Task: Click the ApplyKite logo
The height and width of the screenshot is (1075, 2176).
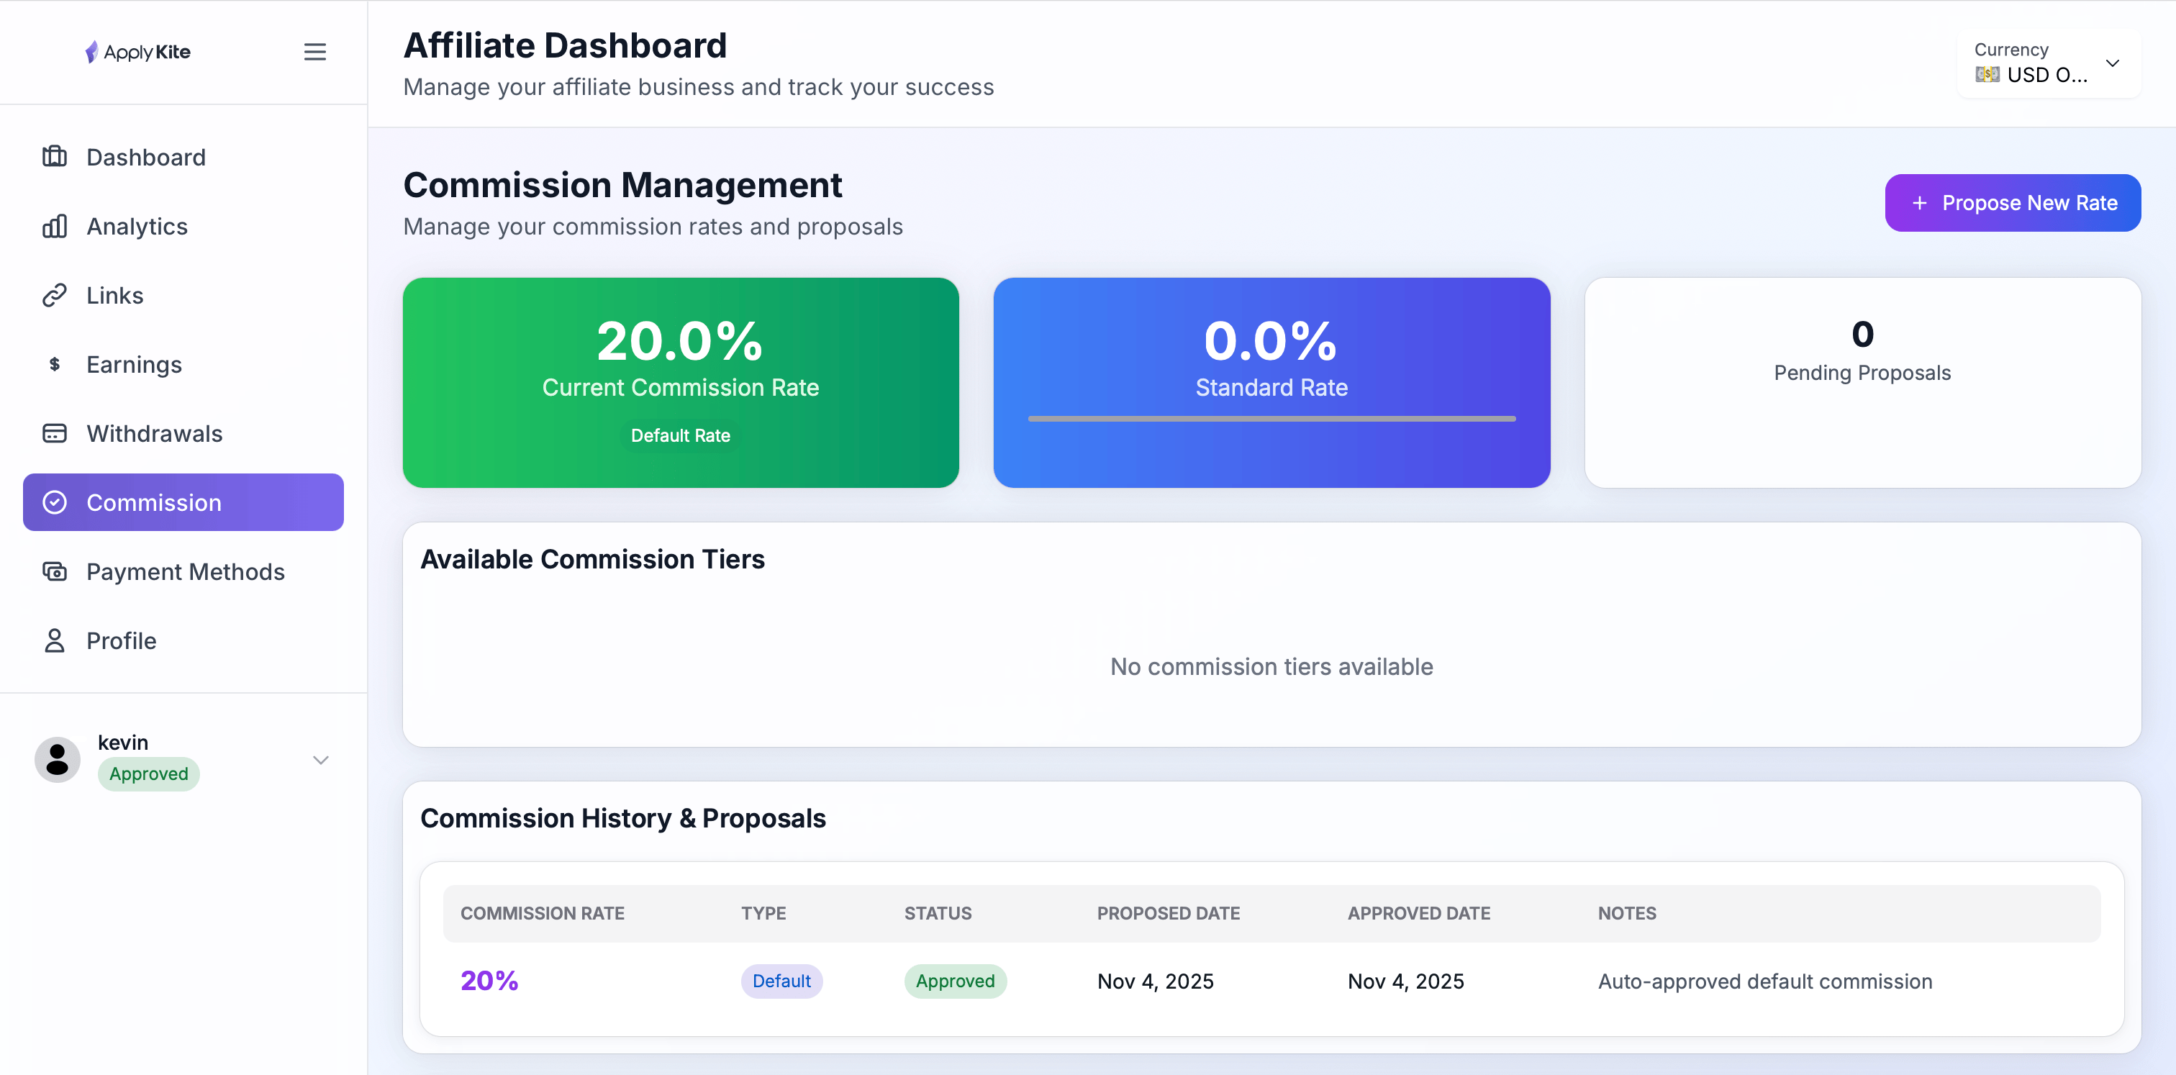Action: pyautogui.click(x=137, y=52)
